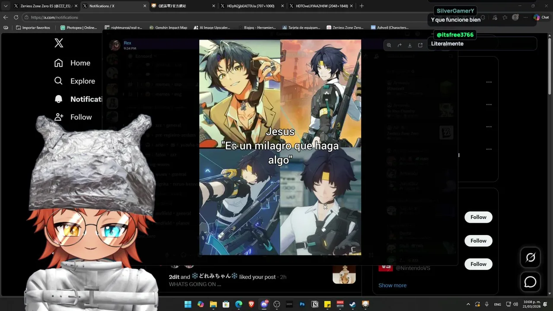Click the meme image in Discord viewer
Image resolution: width=553 pixels, height=311 pixels.
tap(280, 147)
